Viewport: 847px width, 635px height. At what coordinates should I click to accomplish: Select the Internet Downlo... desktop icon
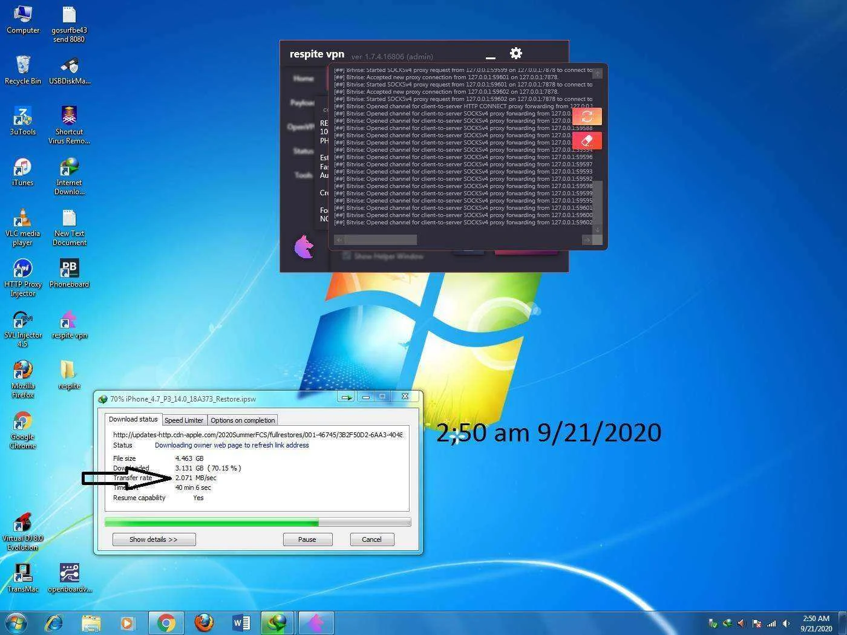(69, 176)
